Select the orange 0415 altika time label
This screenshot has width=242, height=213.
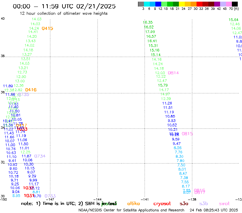point(47,29)
